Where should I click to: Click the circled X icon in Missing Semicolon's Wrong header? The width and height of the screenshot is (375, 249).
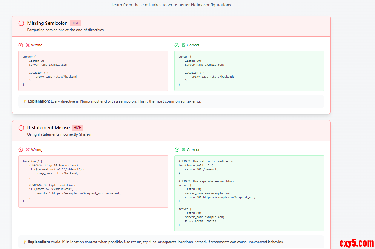[21, 45]
